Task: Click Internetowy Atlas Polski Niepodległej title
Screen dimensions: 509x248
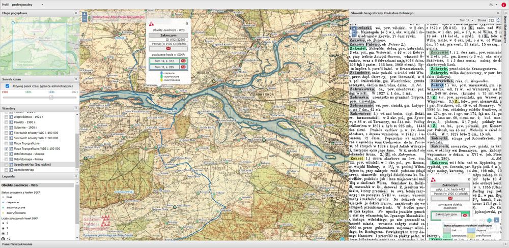Action: [119, 17]
